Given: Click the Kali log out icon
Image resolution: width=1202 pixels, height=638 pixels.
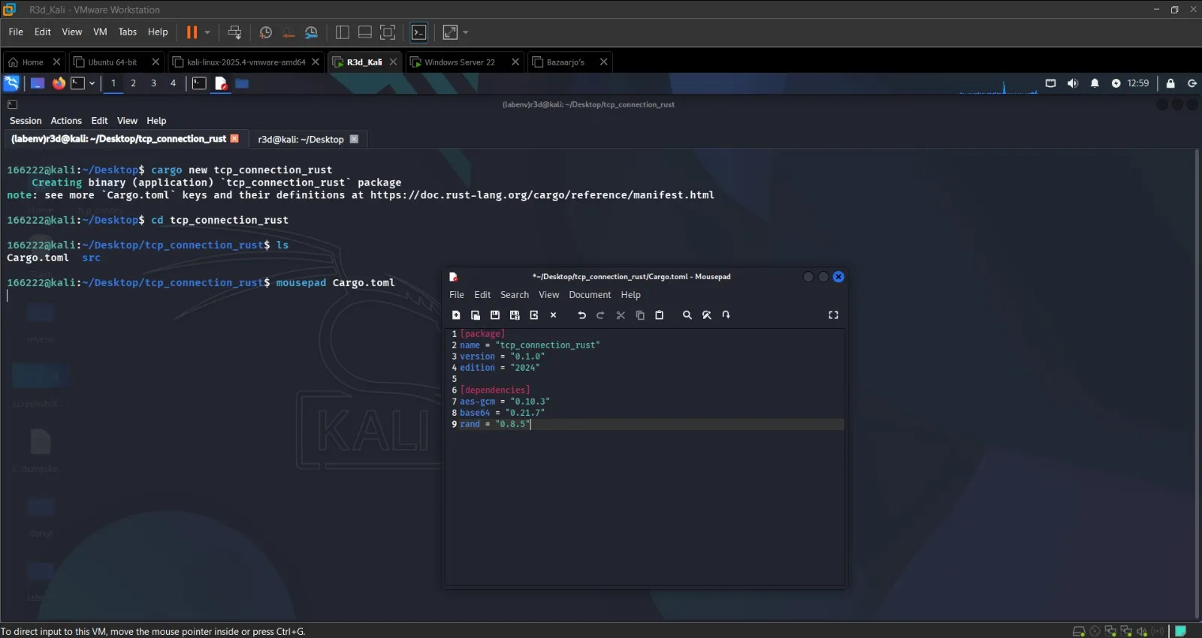Looking at the screenshot, I should coord(1192,83).
